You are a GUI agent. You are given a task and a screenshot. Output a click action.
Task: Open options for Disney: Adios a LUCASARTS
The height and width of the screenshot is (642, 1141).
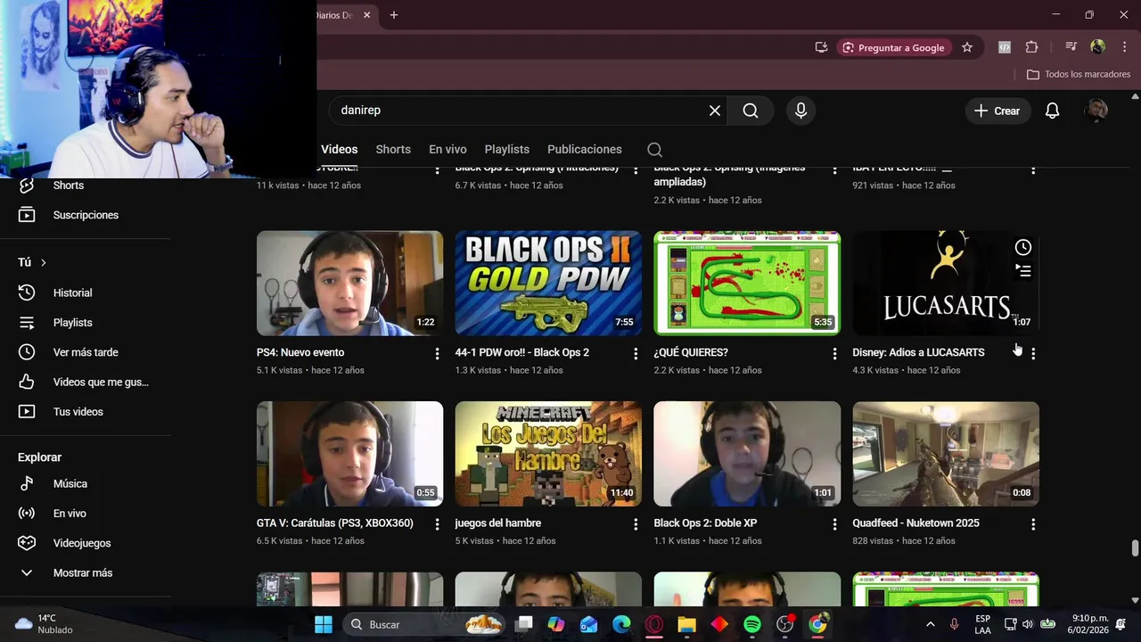(x=1033, y=354)
